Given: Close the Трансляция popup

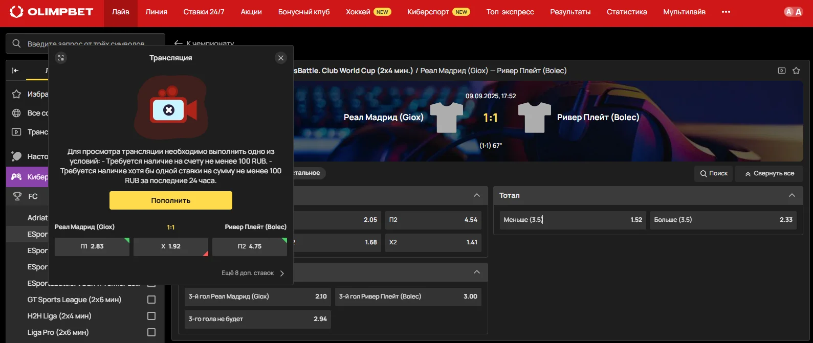Looking at the screenshot, I should [280, 58].
